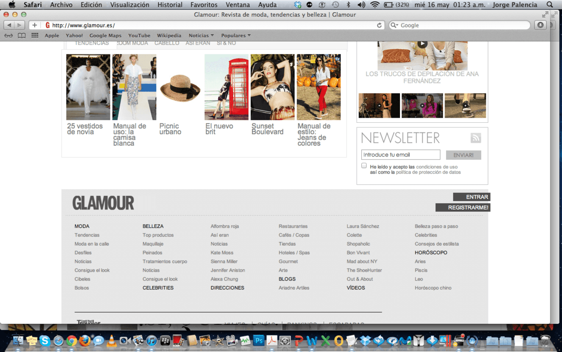Open Microsoft Excel in the Dock
Viewport: 562px width, 352px height.
tap(325, 341)
